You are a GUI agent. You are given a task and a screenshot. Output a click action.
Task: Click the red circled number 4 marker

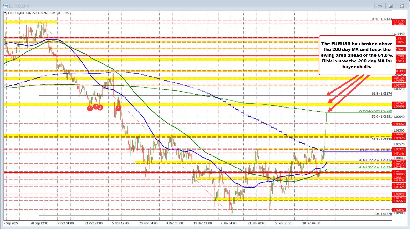click(x=118, y=108)
